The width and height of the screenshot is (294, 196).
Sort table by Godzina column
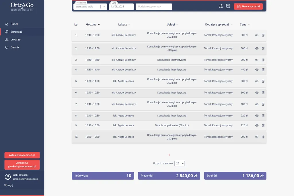point(93,25)
